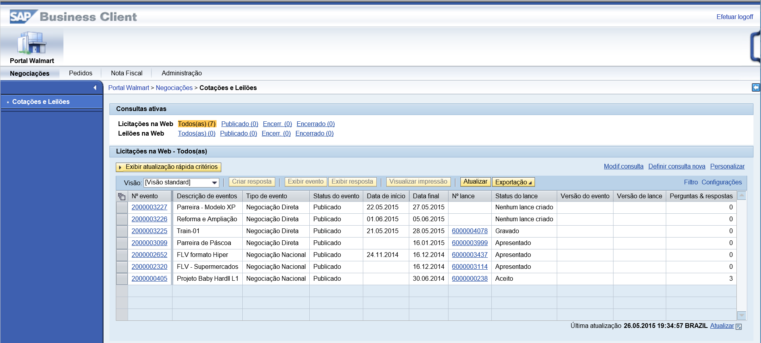Expand the Exportação menu button
Viewport: 761px width, 343px height.
[x=513, y=182]
